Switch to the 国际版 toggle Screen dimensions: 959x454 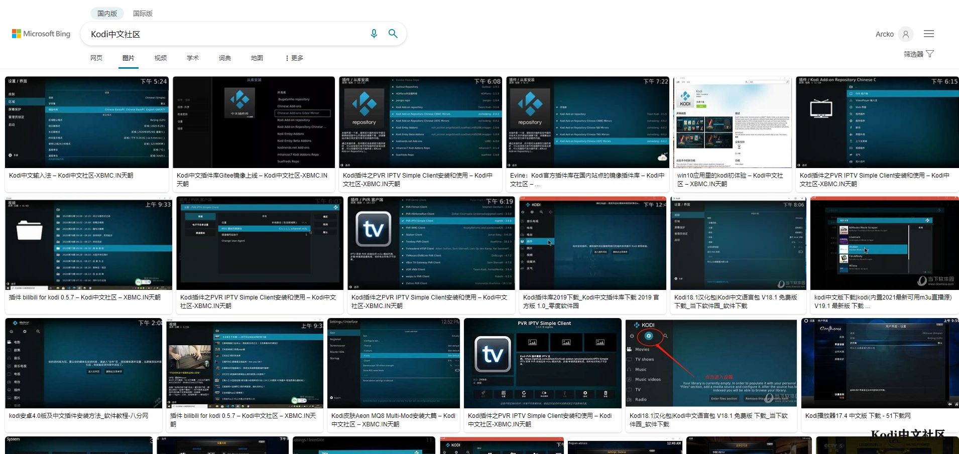(x=143, y=14)
